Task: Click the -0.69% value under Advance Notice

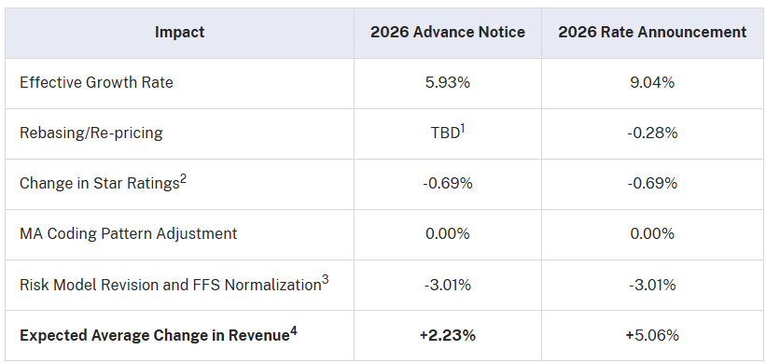Action: 448,183
